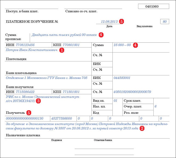
Task: Click payment priority value 6
Action: tap(156, 106)
